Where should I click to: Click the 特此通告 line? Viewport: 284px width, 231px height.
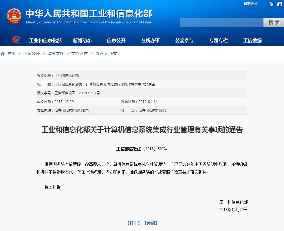pyautogui.click(x=54, y=187)
